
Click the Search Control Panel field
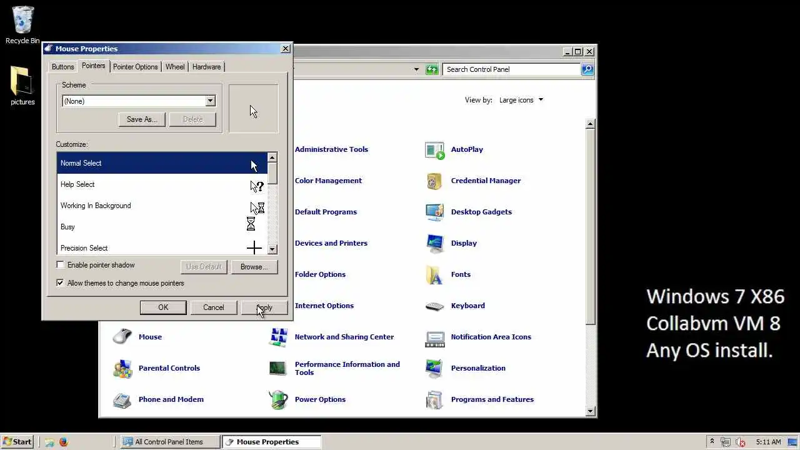tap(511, 69)
